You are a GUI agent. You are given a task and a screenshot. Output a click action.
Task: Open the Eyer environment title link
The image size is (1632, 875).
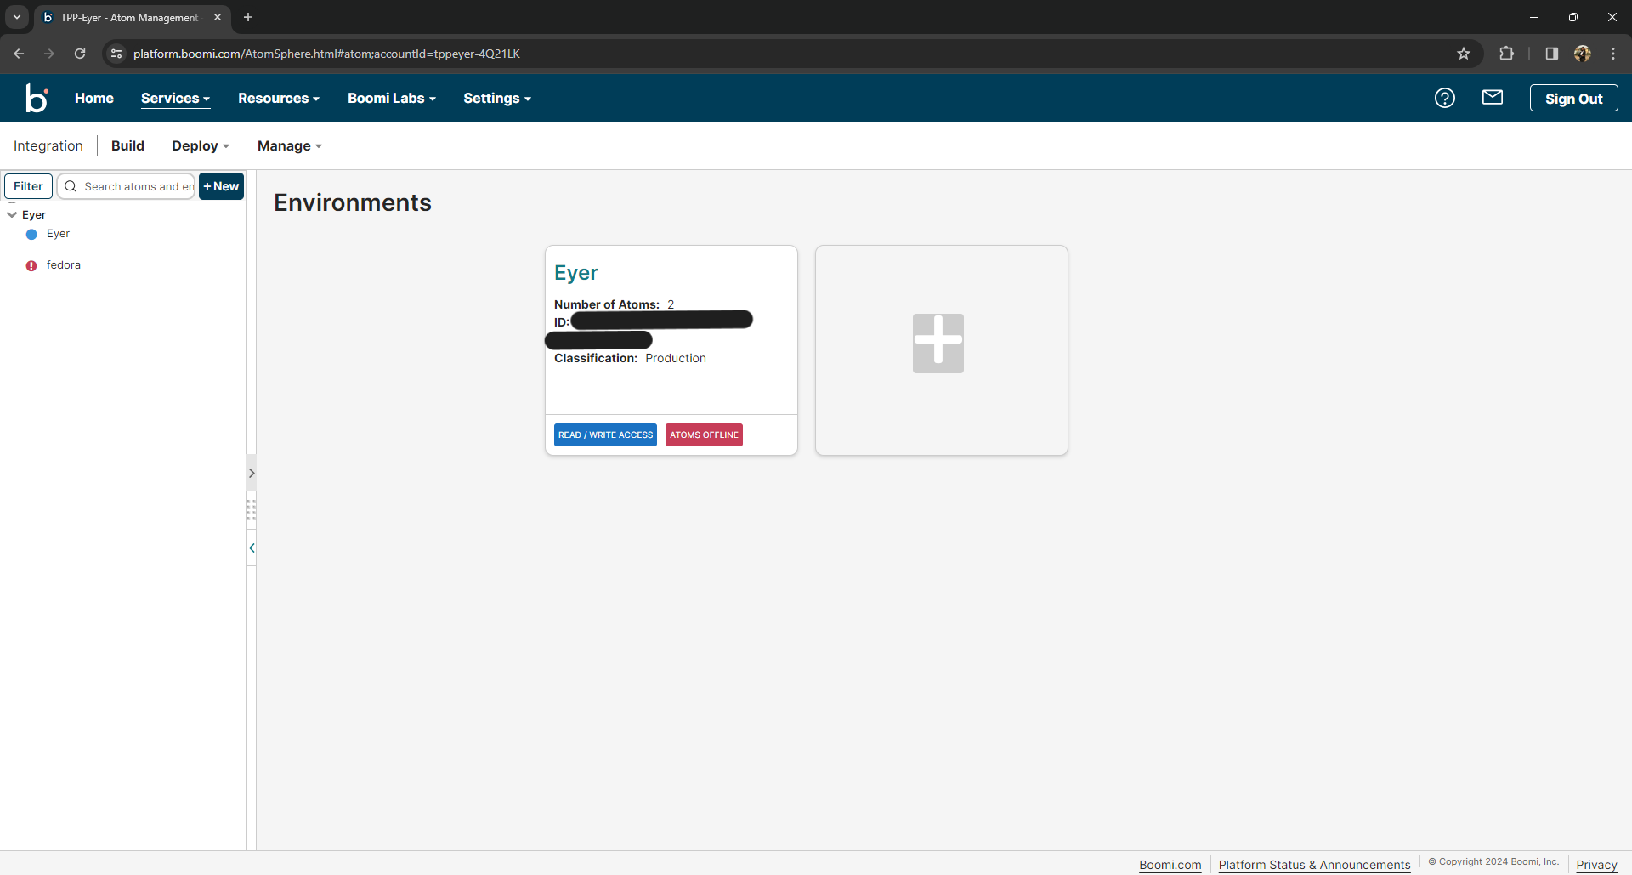pyautogui.click(x=576, y=273)
